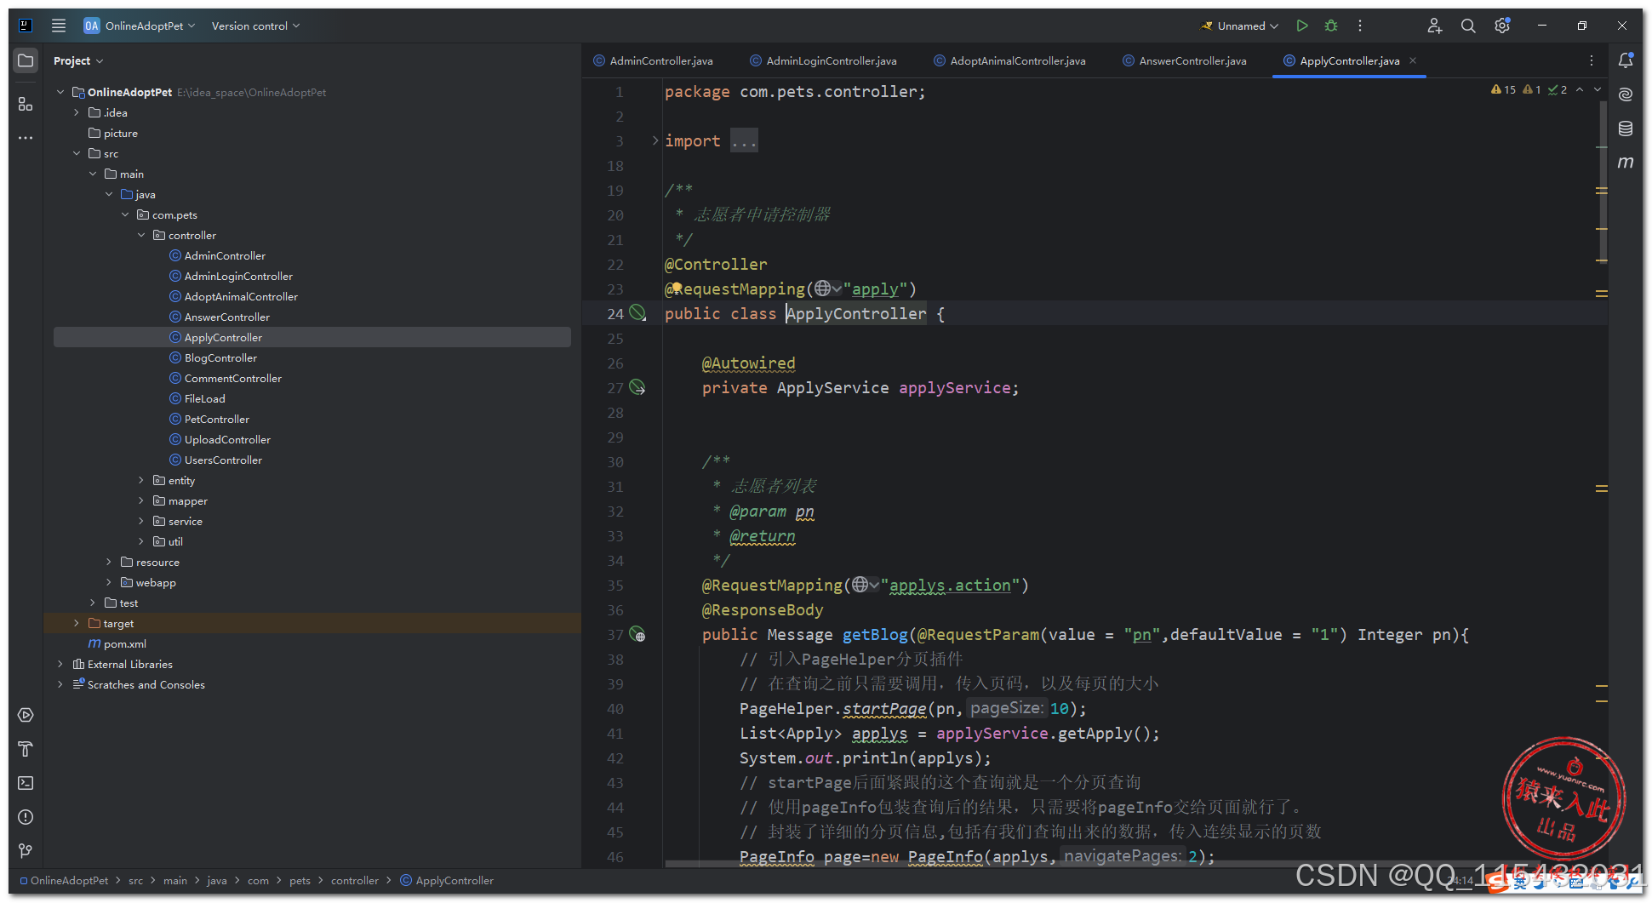Image resolution: width=1652 pixels, height=903 pixels.
Task: Select FileLoad class in tree
Action: (204, 398)
